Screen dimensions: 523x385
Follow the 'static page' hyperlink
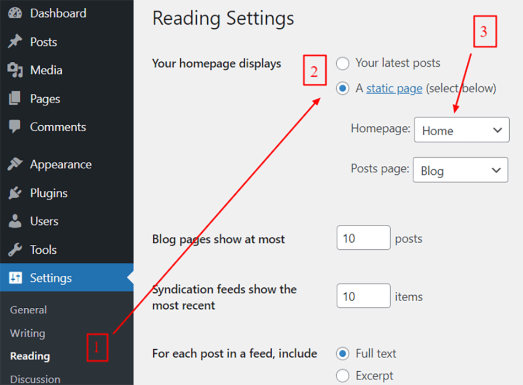tap(394, 88)
